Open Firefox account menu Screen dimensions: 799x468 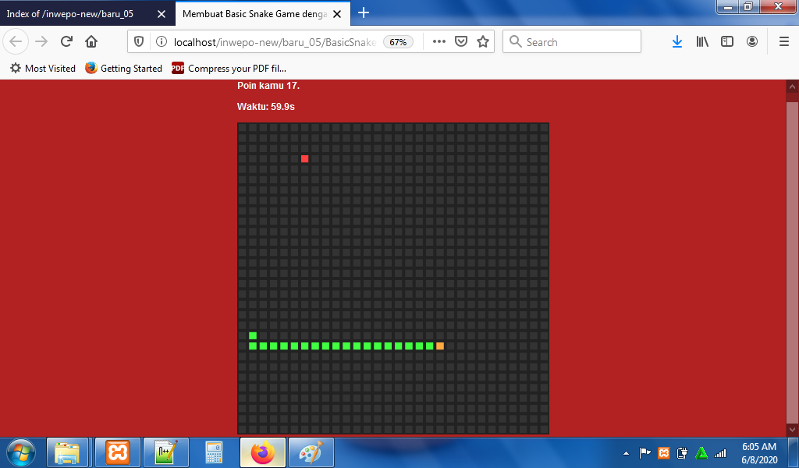752,42
